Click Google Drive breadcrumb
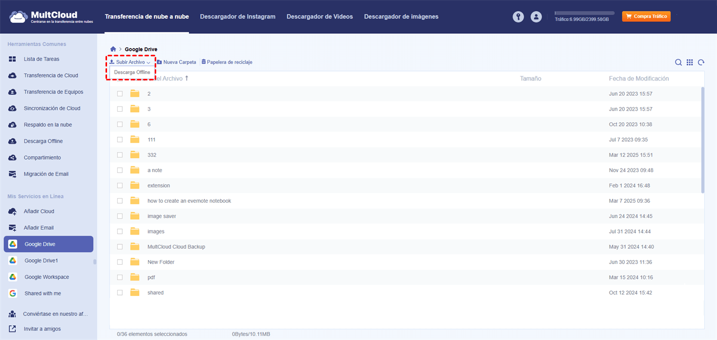This screenshot has width=717, height=340. pyautogui.click(x=141, y=49)
